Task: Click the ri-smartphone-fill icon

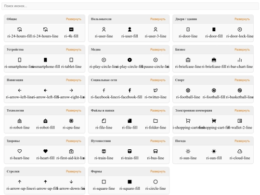Action: tap(45, 60)
